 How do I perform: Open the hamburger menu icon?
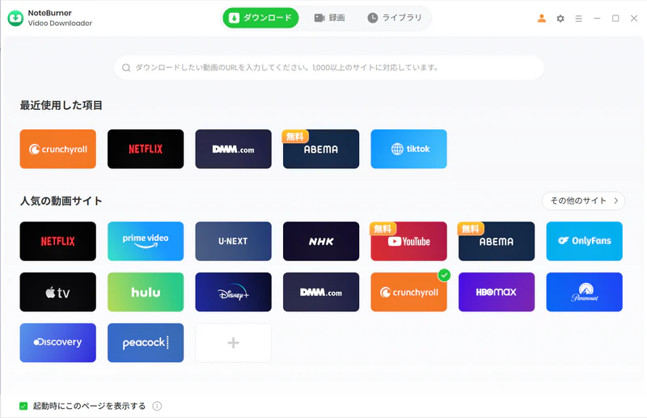[x=578, y=18]
